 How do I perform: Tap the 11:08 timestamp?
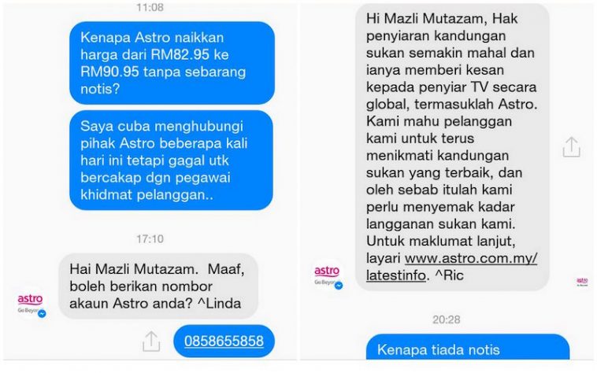coord(150,7)
